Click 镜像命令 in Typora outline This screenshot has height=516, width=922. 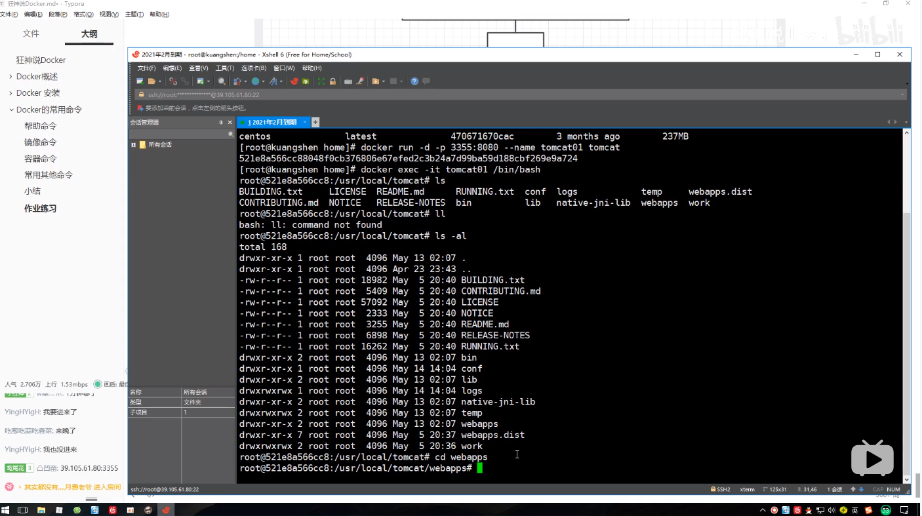point(41,142)
